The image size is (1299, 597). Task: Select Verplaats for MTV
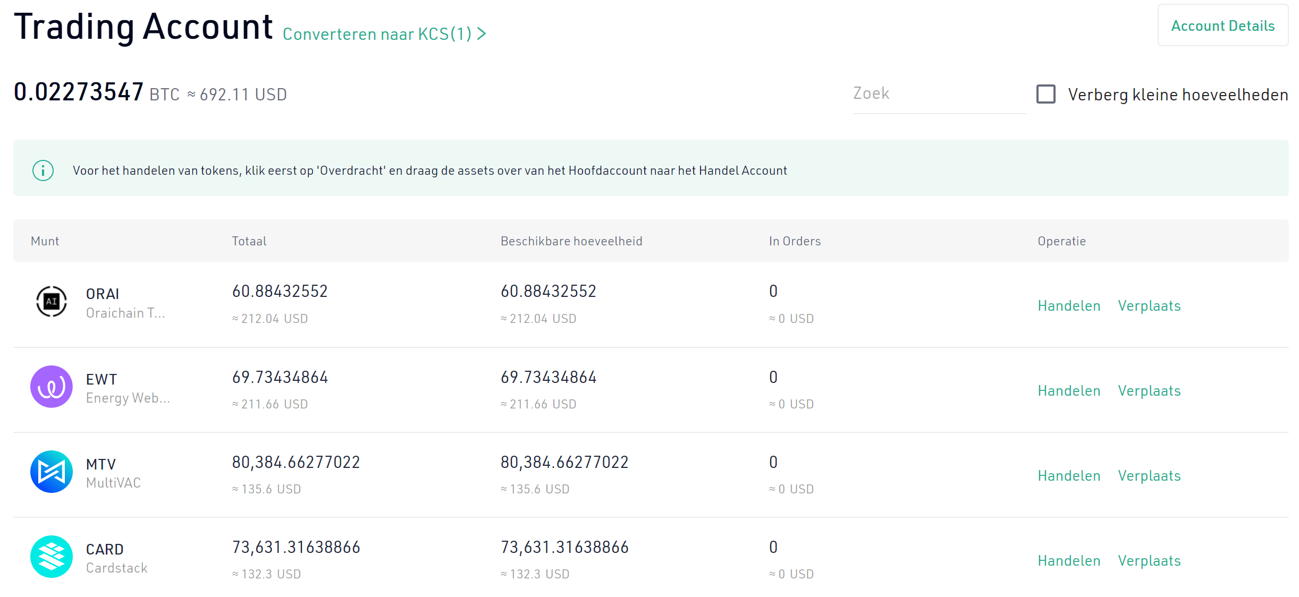(1150, 475)
